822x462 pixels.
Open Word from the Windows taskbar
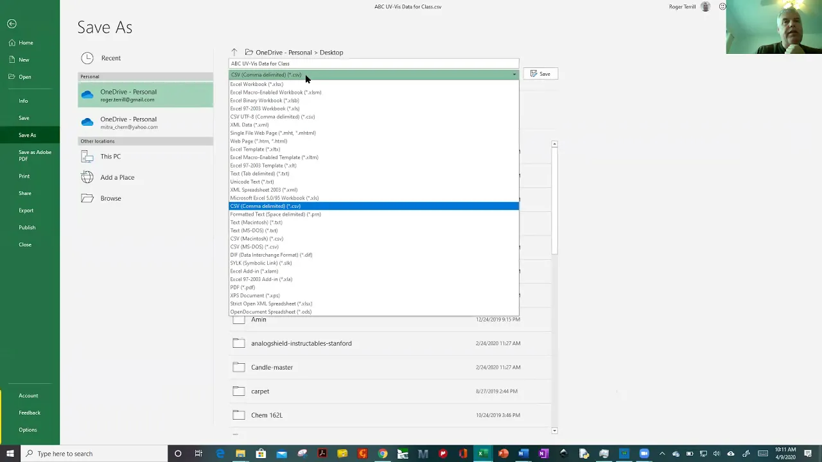[523, 454]
